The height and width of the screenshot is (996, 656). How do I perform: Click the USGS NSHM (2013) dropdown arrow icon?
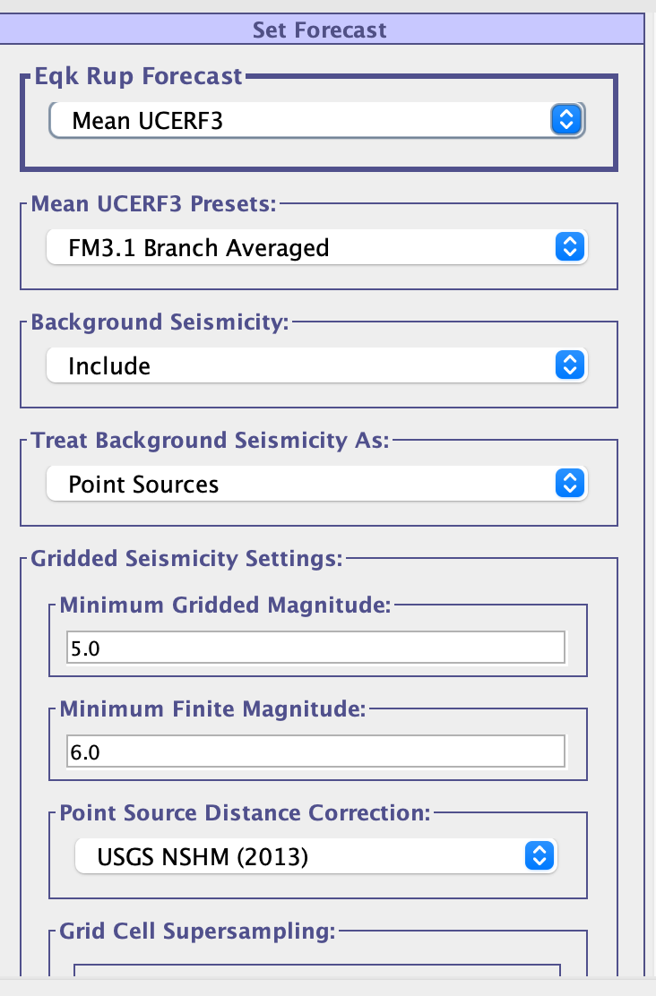539,856
